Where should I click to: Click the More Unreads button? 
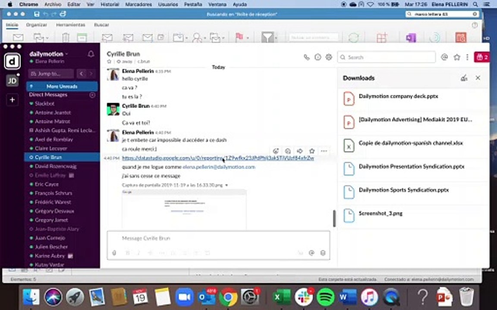62,87
